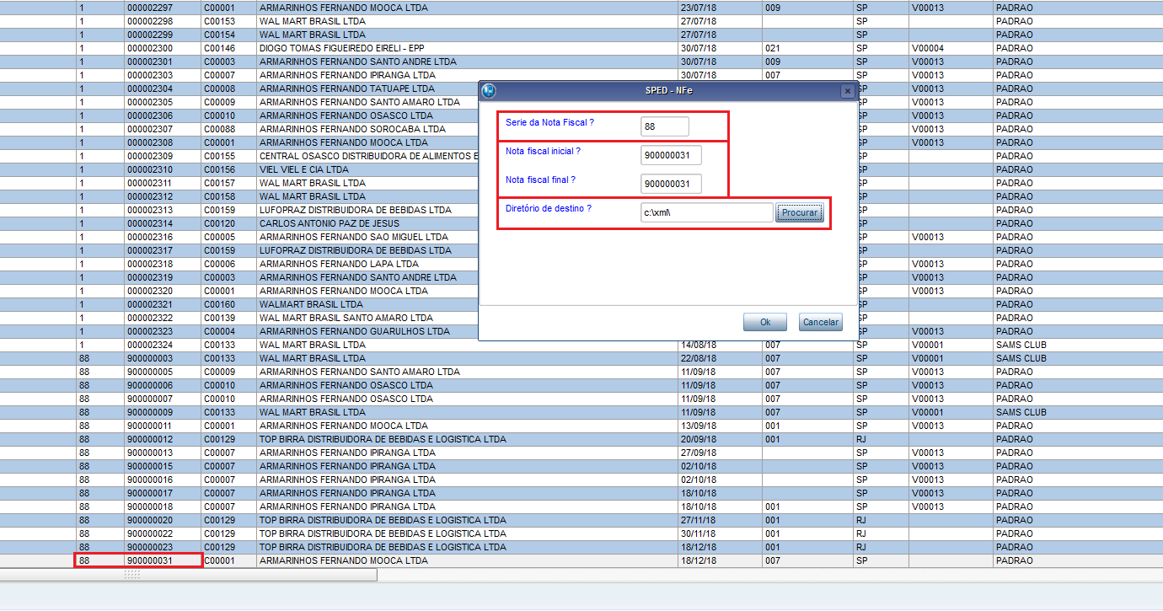
Task: Click date 30/11/18 cell
Action: [x=721, y=533]
